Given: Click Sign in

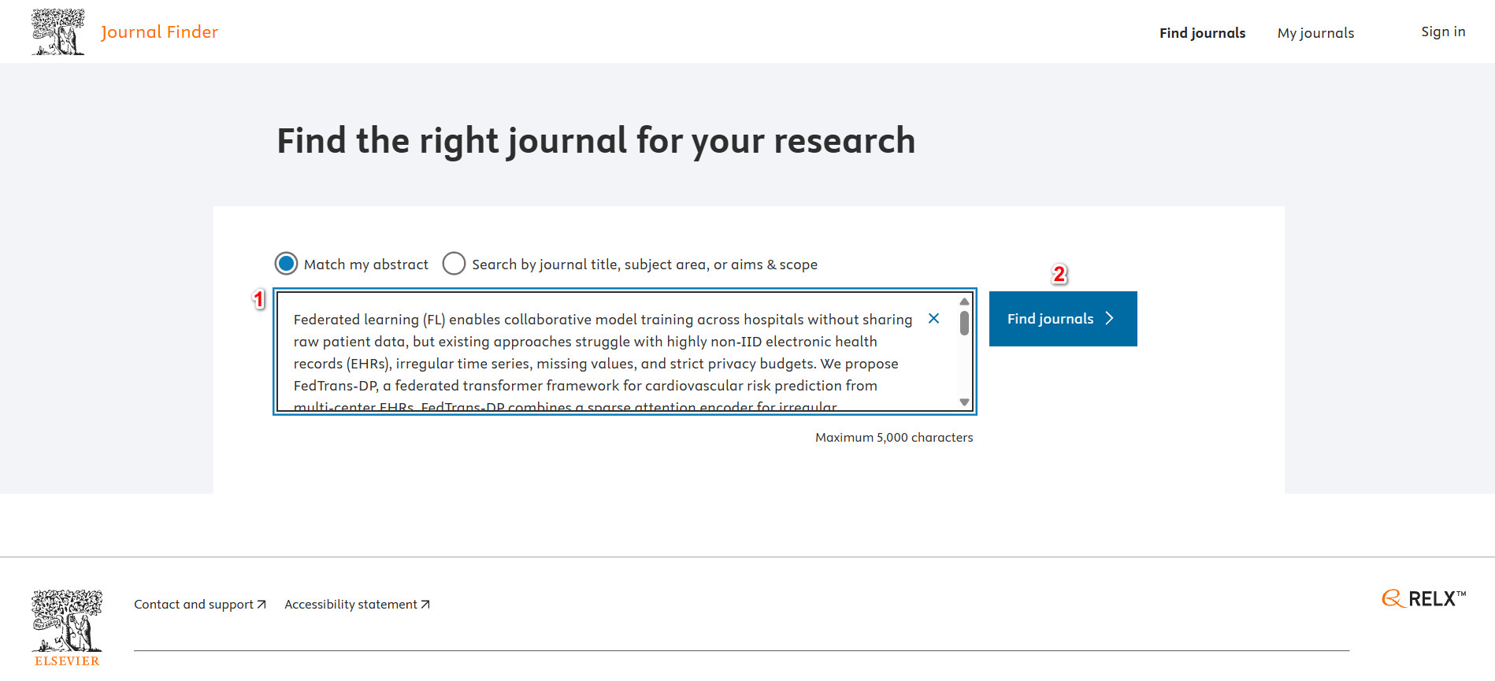Looking at the screenshot, I should point(1443,31).
